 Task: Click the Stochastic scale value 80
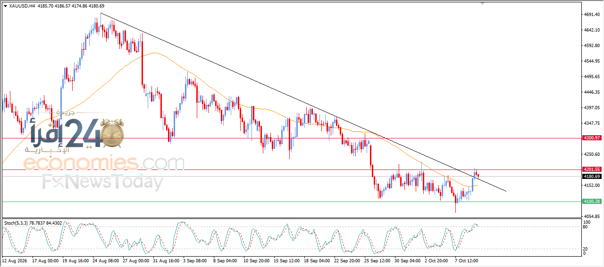586,227
